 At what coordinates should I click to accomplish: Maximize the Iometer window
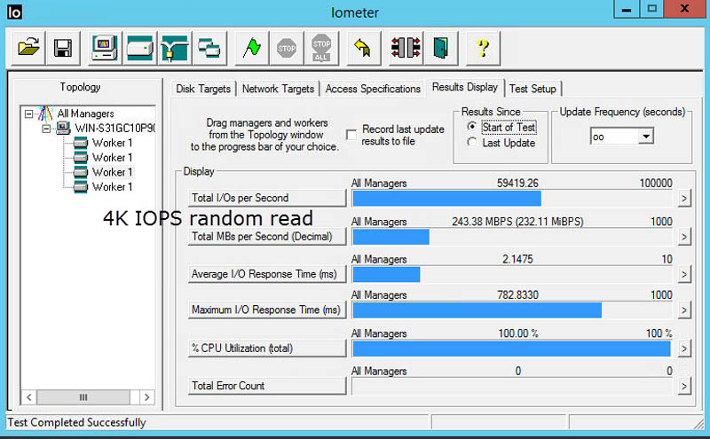[651, 9]
